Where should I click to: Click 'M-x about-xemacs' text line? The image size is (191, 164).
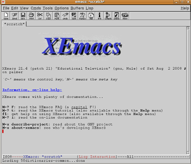(54, 128)
